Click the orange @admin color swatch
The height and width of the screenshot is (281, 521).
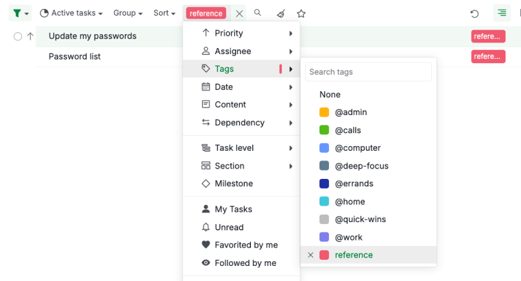(x=324, y=112)
